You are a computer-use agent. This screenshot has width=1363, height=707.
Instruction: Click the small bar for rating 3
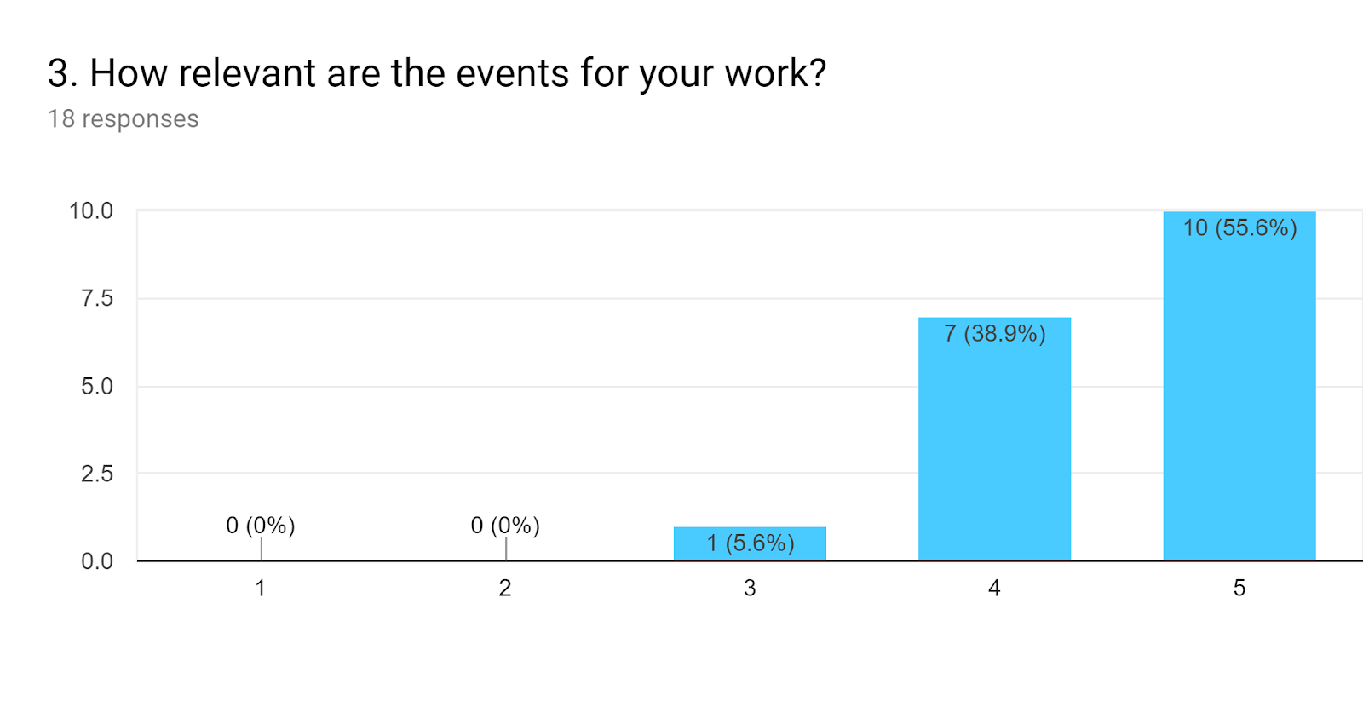750,543
